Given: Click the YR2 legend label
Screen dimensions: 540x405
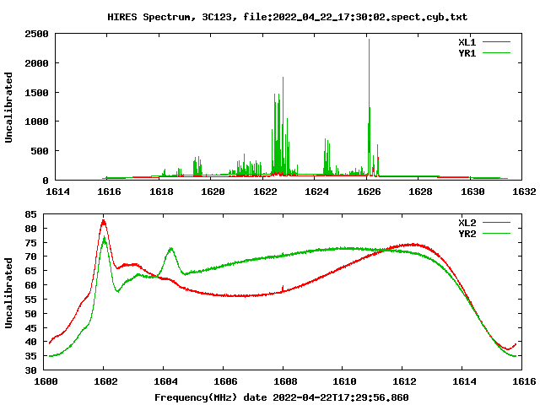Looking at the screenshot, I should [467, 234].
